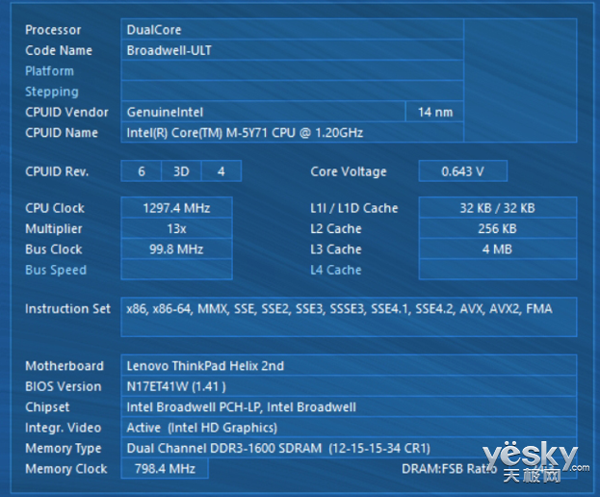Click the Instruction Set list starting "x86, x86-64"
The width and height of the screenshot is (600, 497).
tap(349, 317)
